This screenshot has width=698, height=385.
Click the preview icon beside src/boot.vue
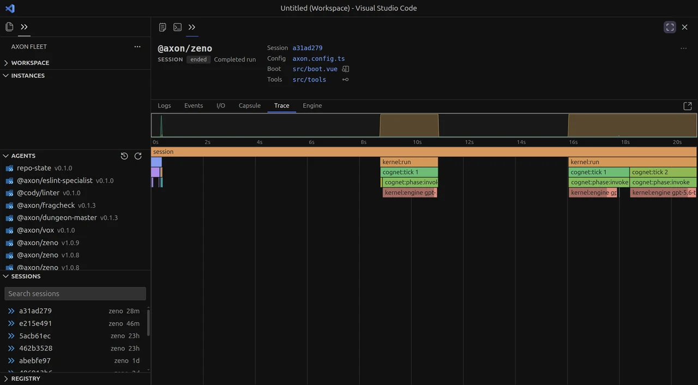point(346,69)
